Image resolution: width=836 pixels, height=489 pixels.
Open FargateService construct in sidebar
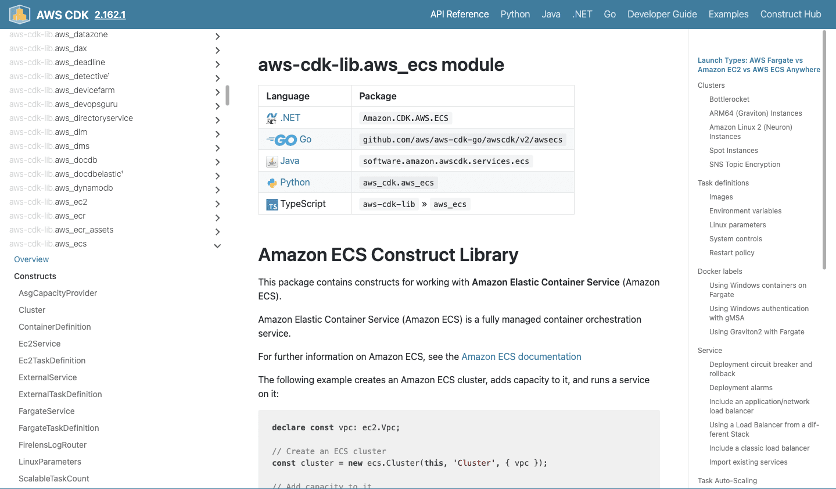point(46,412)
